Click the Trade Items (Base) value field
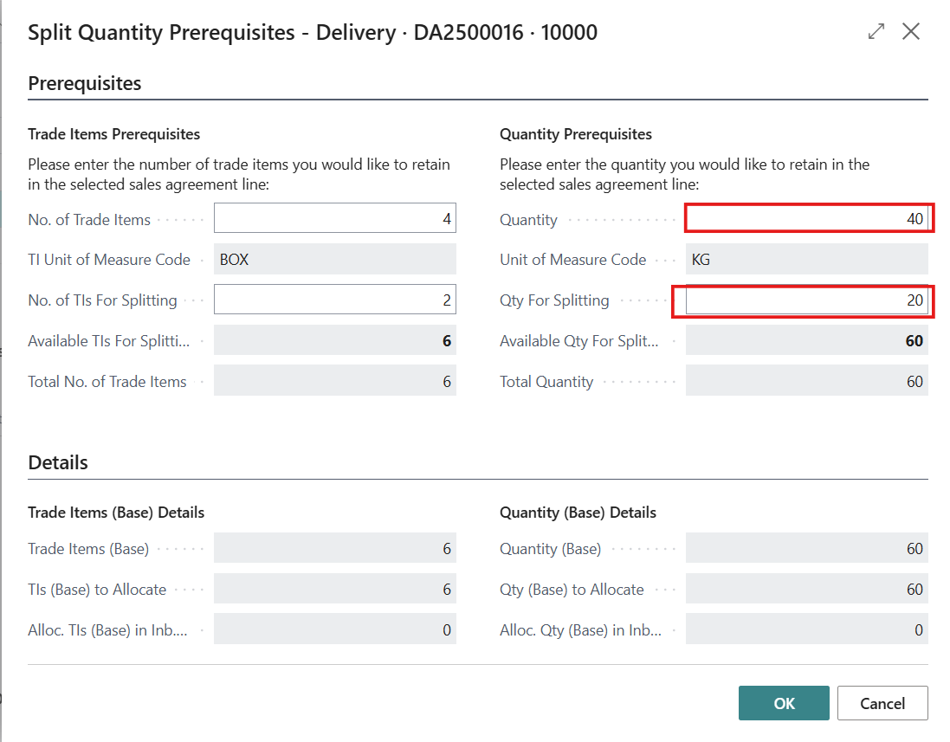 tap(334, 548)
